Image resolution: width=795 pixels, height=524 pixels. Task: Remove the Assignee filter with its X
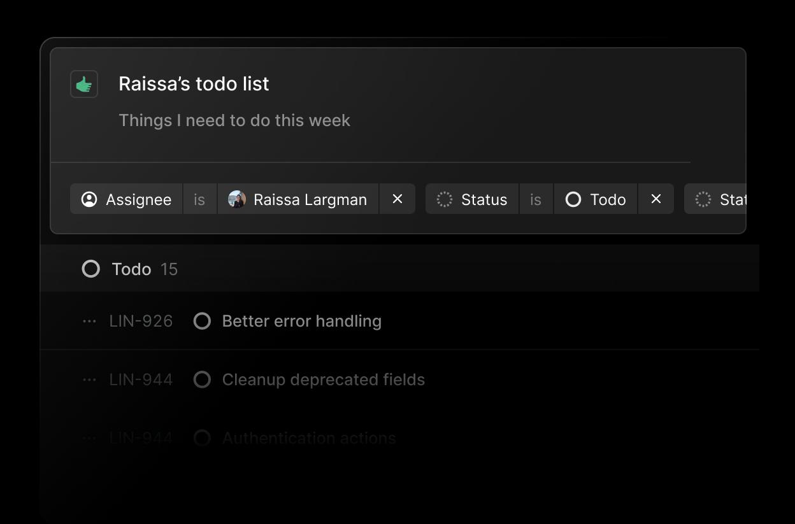[x=397, y=199]
